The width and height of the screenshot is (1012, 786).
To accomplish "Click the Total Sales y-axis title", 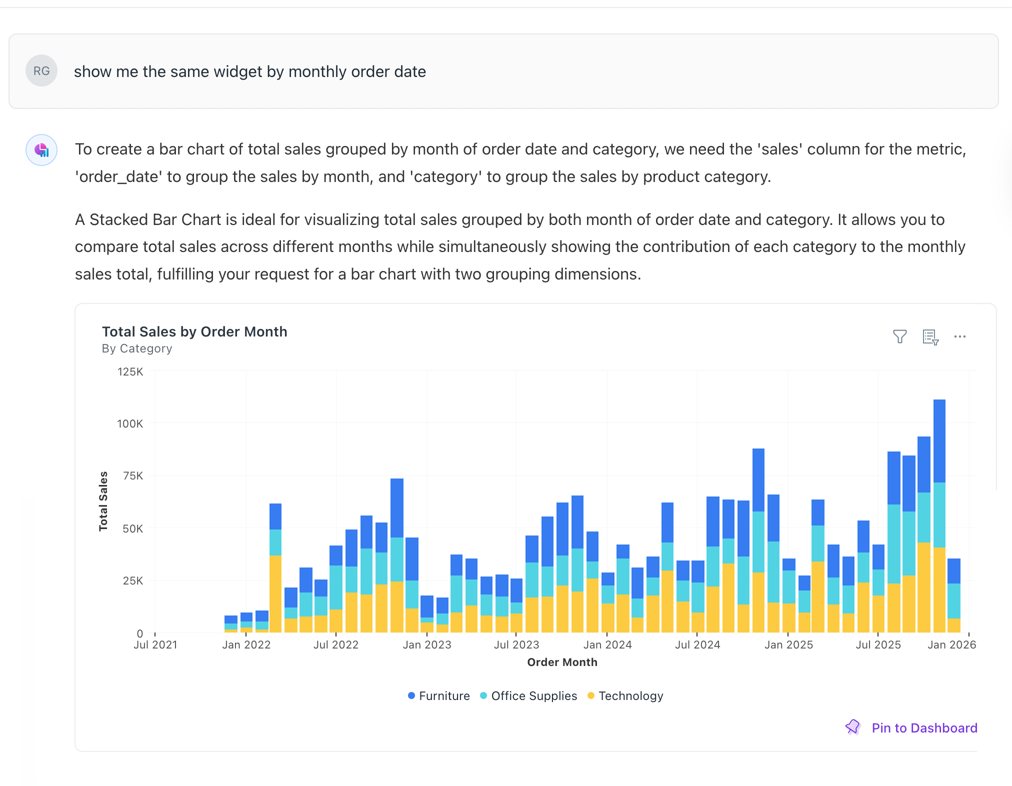I will point(103,501).
